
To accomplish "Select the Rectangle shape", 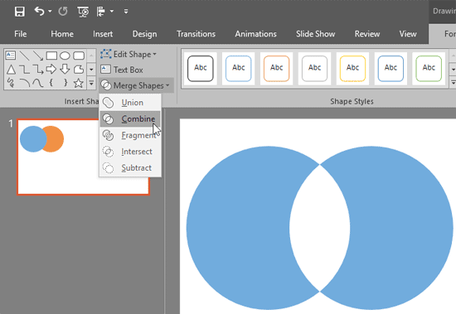I will coord(51,56).
